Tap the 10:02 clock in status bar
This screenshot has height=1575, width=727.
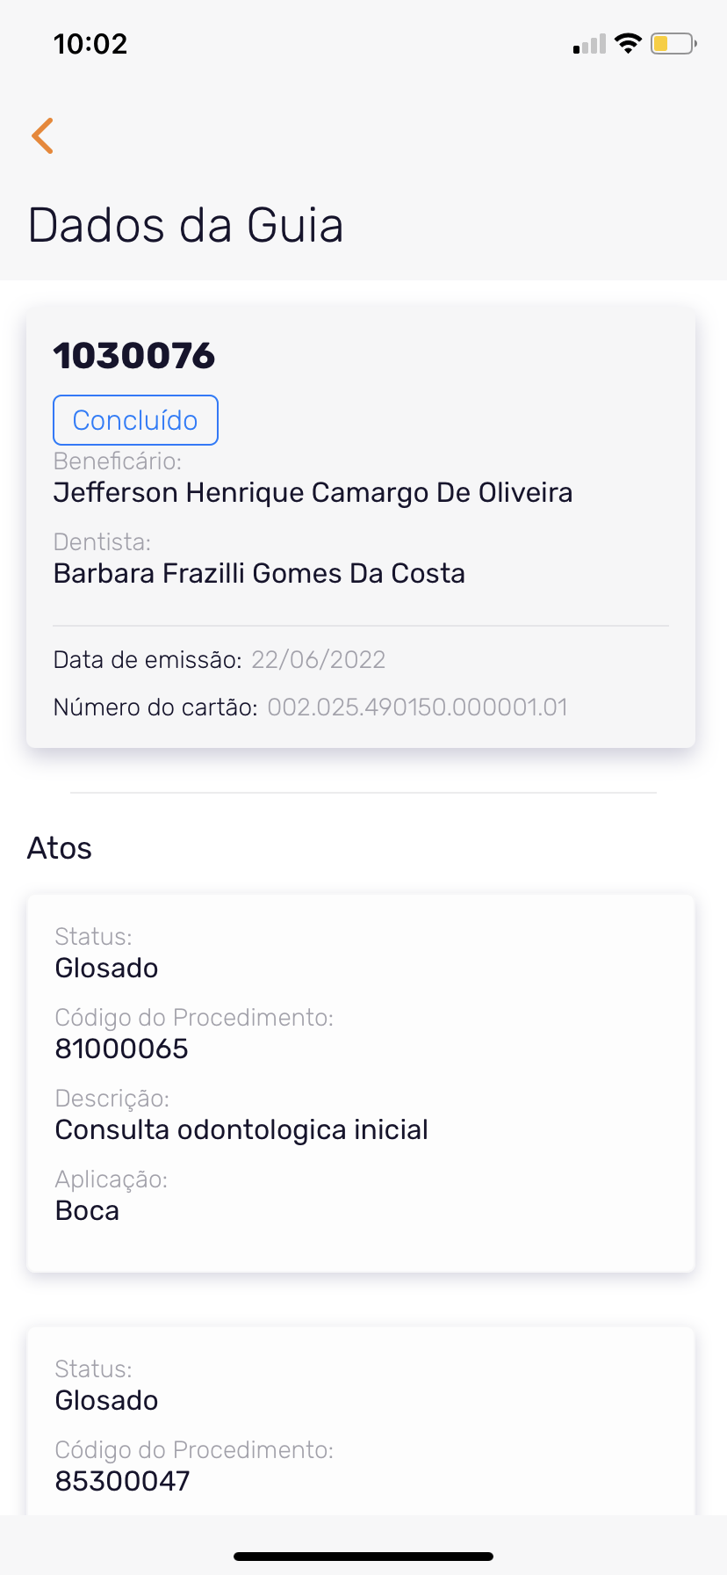(90, 44)
